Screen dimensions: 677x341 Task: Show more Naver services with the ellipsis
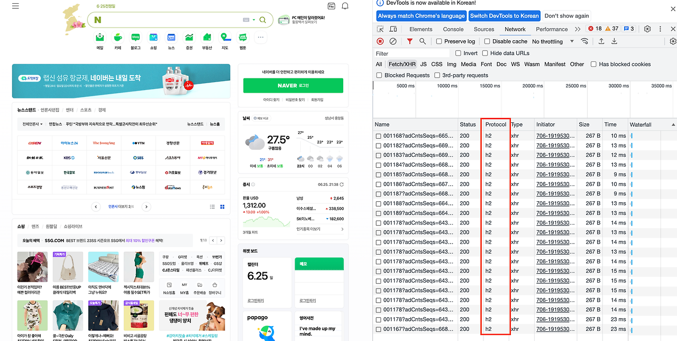(x=260, y=37)
